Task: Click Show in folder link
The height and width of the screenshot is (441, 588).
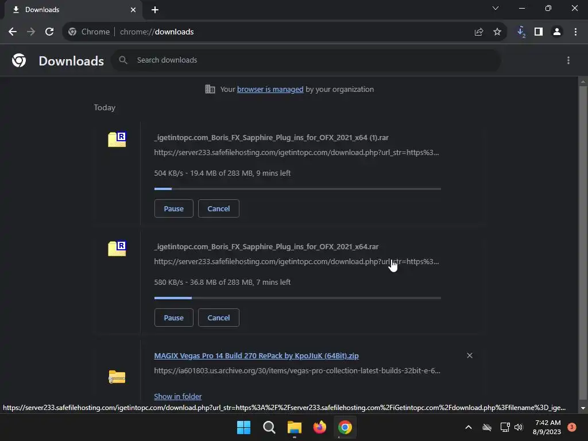Action: pos(178,396)
